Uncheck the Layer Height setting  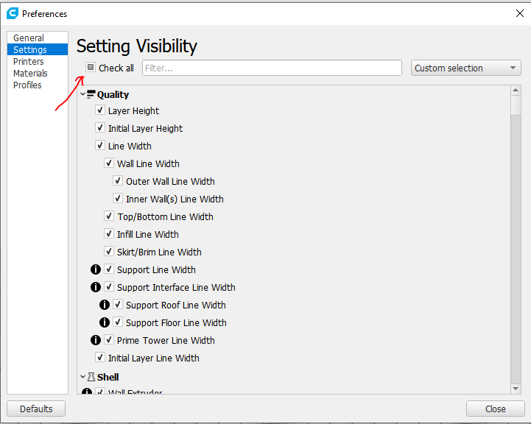tap(100, 110)
